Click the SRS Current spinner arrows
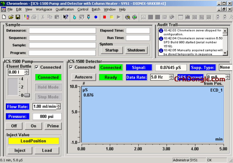The image size is (233, 163). [x=227, y=77]
